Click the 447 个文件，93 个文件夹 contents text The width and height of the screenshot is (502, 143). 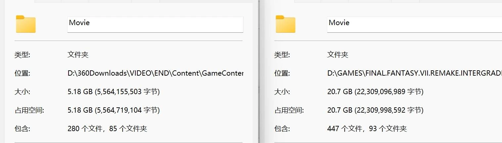(x=367, y=128)
